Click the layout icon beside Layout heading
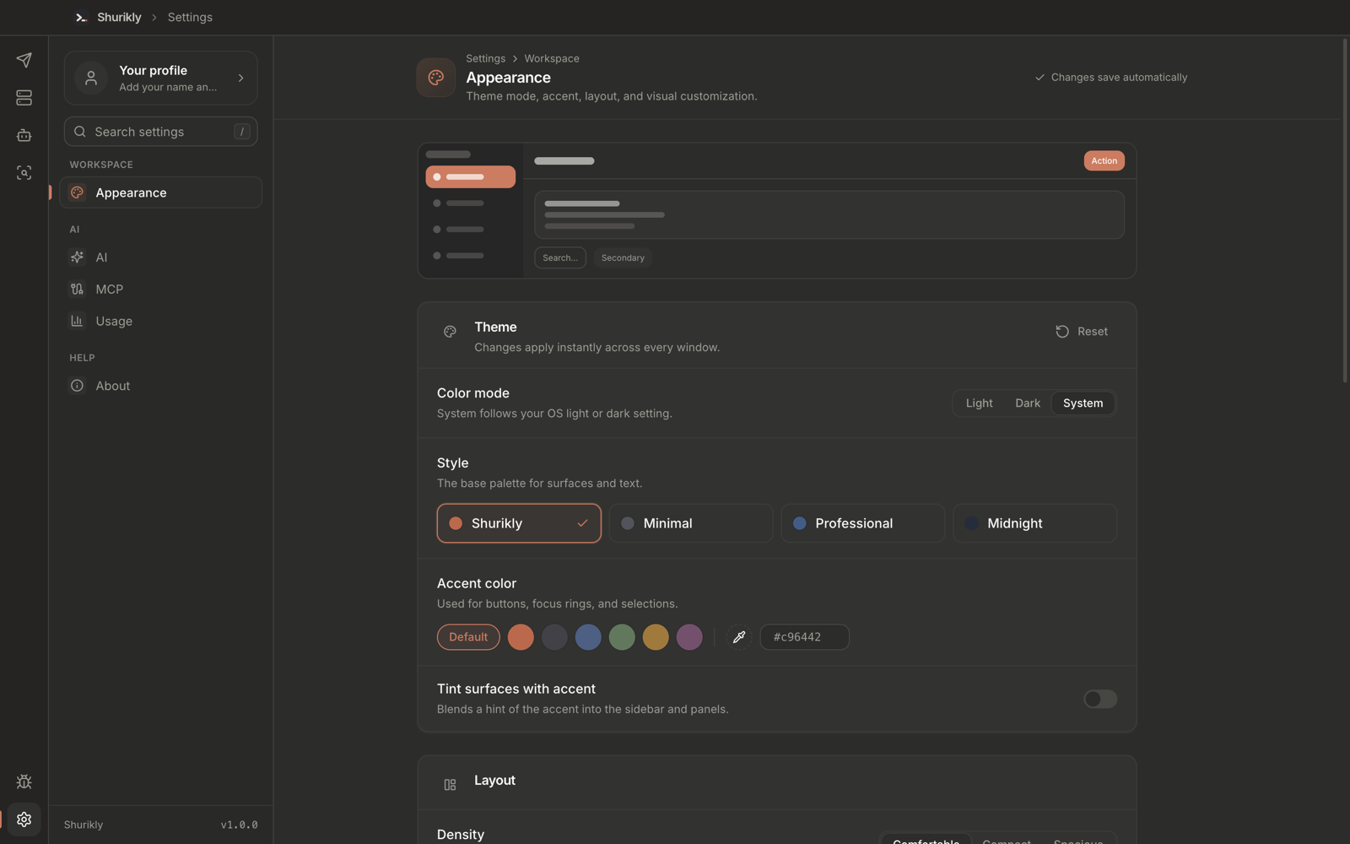Screen dimensions: 1350x844 tap(450, 785)
